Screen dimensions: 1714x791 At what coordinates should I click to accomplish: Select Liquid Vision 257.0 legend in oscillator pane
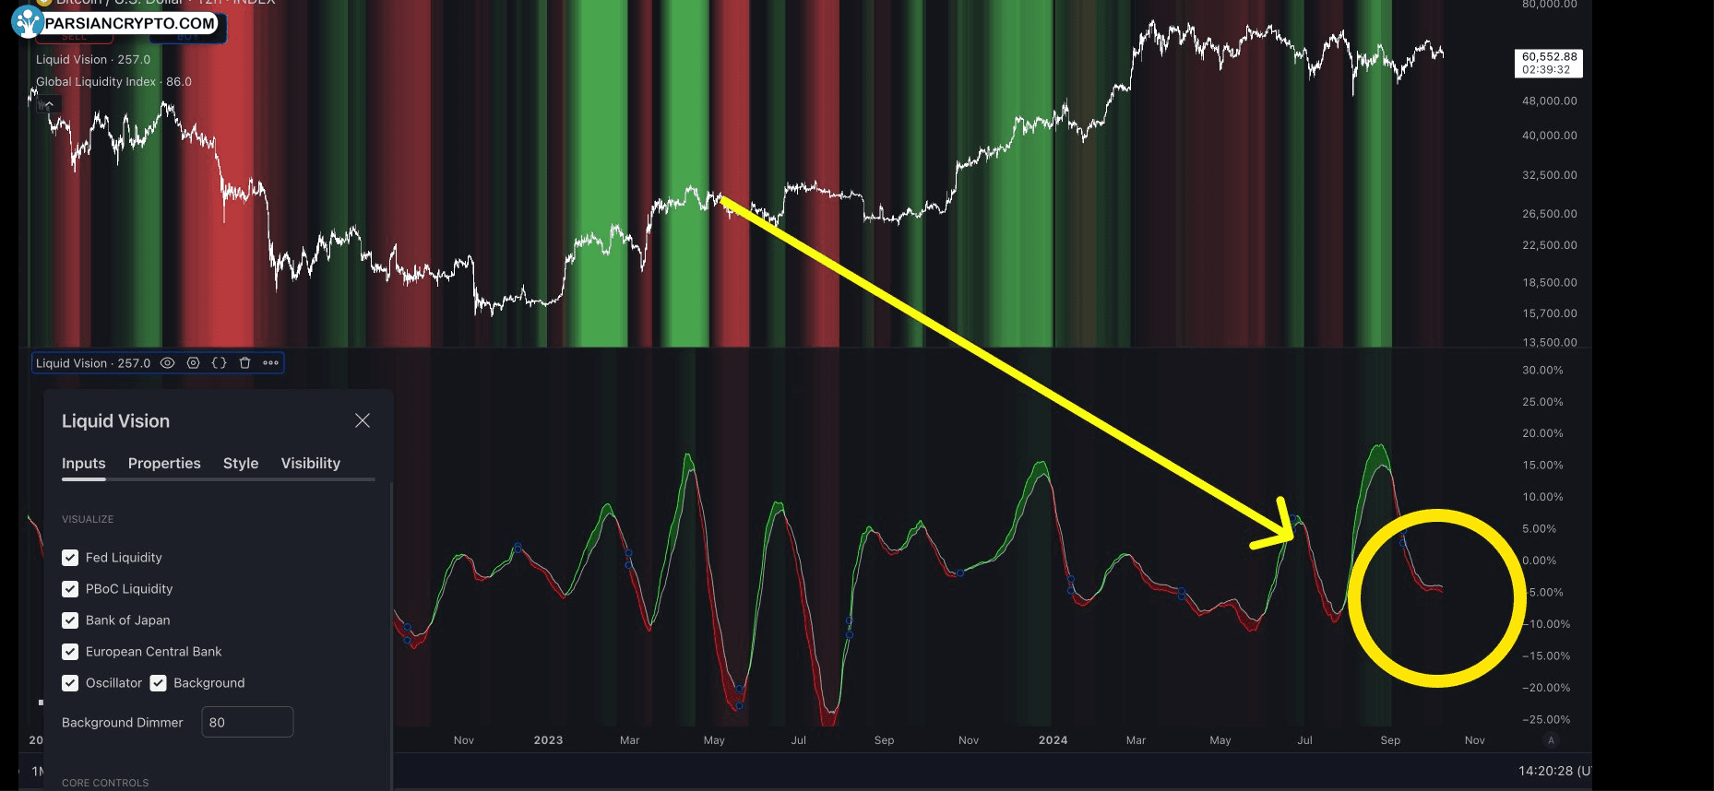pos(93,363)
